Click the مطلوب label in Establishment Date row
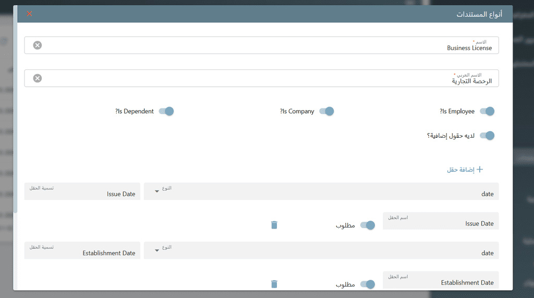 click(x=345, y=284)
